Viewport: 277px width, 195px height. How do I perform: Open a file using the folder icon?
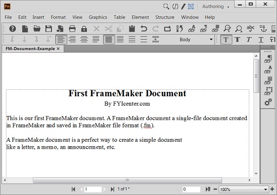[37, 29]
